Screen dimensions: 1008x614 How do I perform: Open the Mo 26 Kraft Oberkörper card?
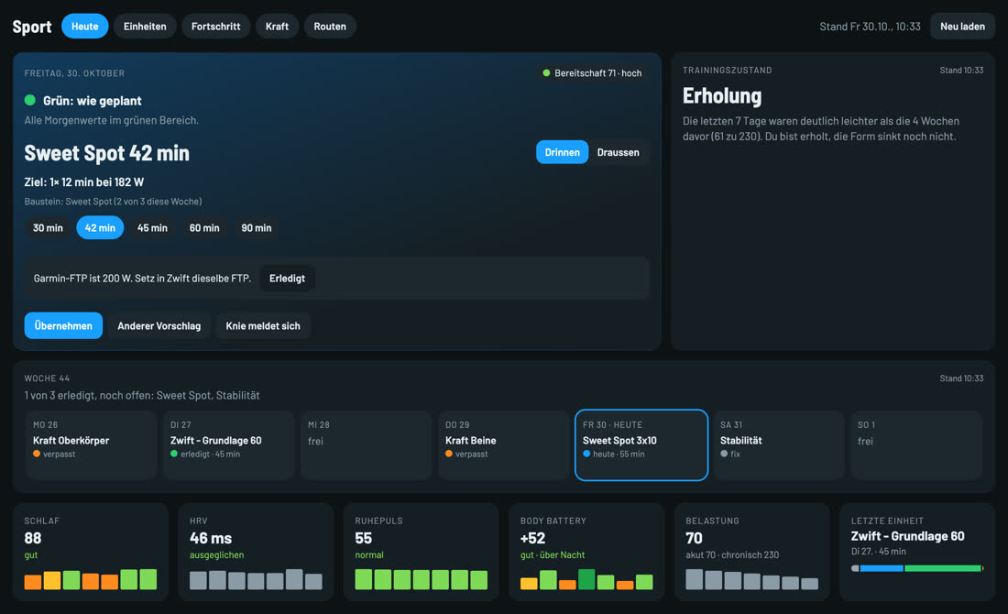click(x=92, y=444)
